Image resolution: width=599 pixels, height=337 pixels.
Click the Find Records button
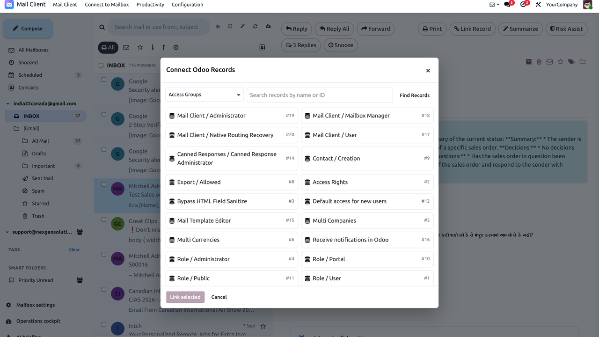point(414,95)
